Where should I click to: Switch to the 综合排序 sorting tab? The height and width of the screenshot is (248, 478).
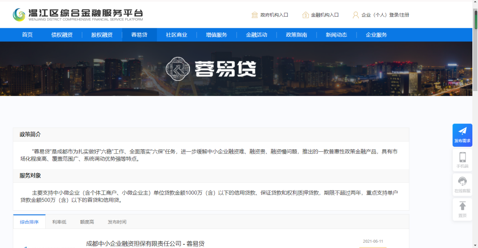tap(29, 222)
